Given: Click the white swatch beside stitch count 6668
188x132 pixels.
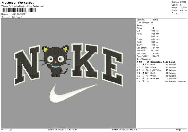Looking at the screenshot, I should coord(143,67).
